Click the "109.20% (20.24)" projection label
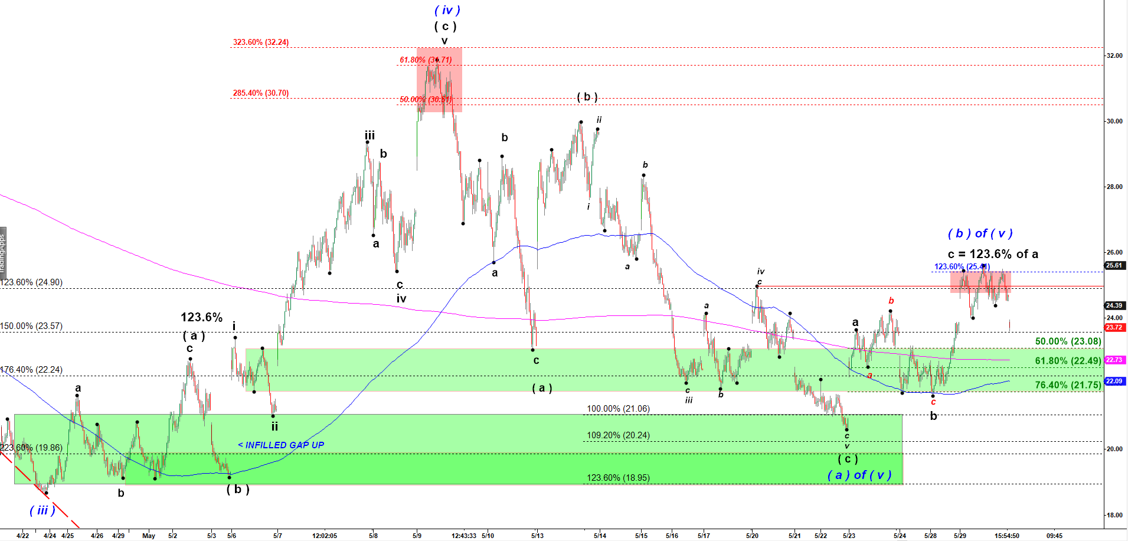Screen dimensions: 1128x541 point(618,435)
